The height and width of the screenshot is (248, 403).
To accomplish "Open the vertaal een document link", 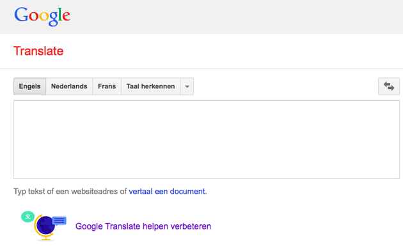I will [x=168, y=192].
